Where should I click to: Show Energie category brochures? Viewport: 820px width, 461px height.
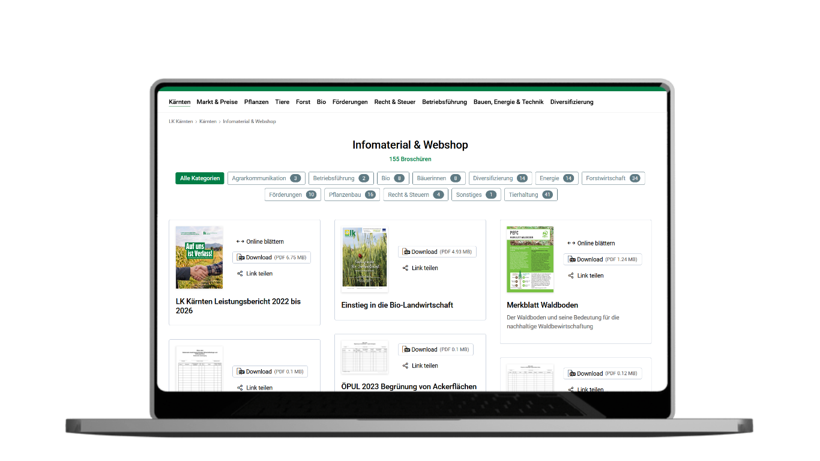point(557,178)
